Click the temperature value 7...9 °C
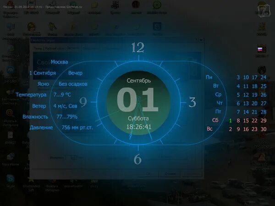The height and width of the screenshot is (206, 275). pos(62,95)
